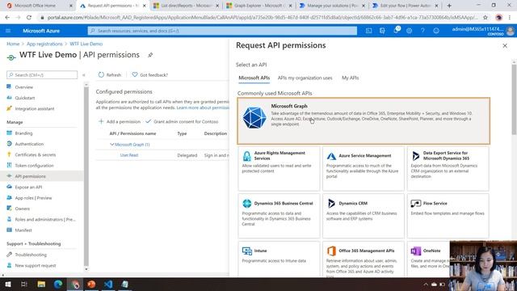This screenshot has width=517, height=291.
Task: Reload the page in the browser
Action: (29, 18)
